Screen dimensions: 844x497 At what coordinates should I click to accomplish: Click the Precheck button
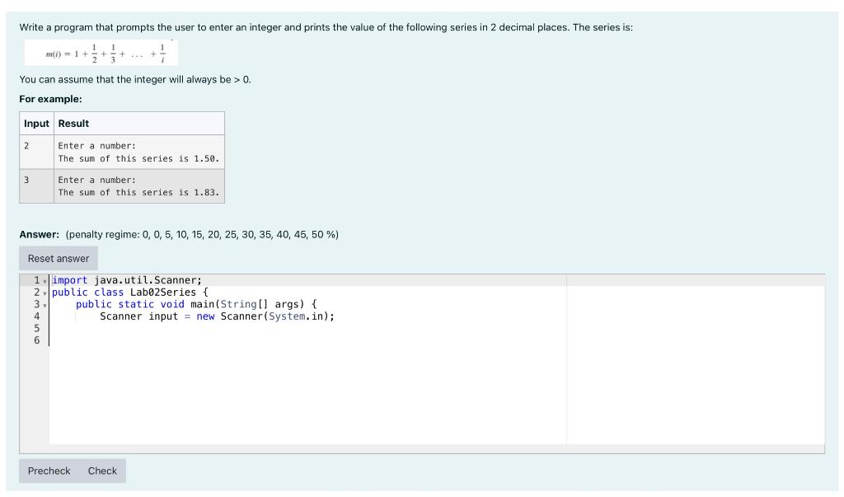49,471
